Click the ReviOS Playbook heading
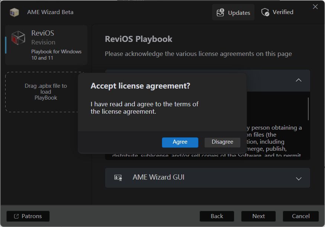Viewport: 325px width, 227px height. click(139, 39)
